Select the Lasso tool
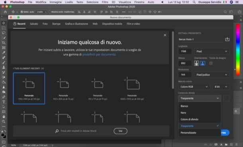The width and height of the screenshot is (243, 147). pyautogui.click(x=4, y=33)
